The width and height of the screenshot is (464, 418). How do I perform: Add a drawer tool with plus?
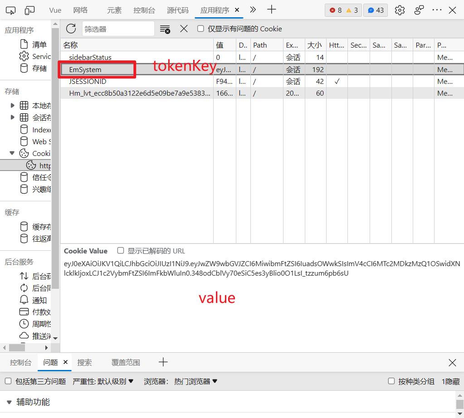pos(163,362)
